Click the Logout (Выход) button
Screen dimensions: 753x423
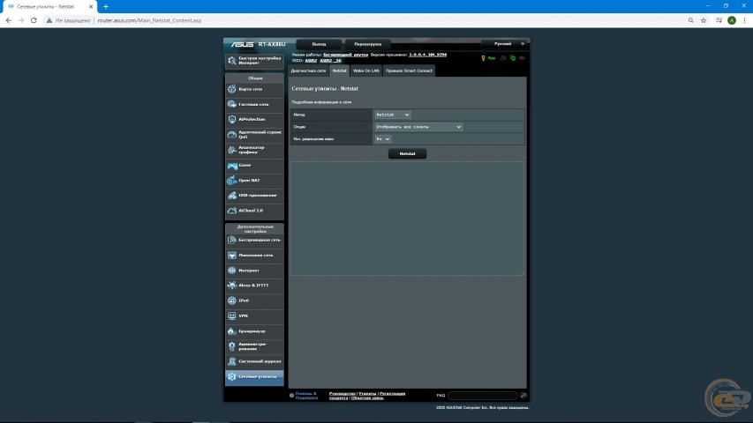tap(319, 44)
